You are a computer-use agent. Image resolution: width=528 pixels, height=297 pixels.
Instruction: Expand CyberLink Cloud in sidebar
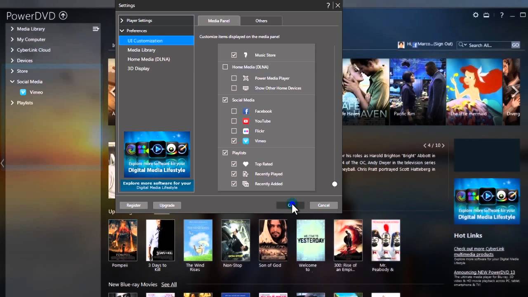click(x=12, y=50)
